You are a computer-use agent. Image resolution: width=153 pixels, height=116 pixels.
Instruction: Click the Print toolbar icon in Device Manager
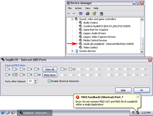coord(88,14)
